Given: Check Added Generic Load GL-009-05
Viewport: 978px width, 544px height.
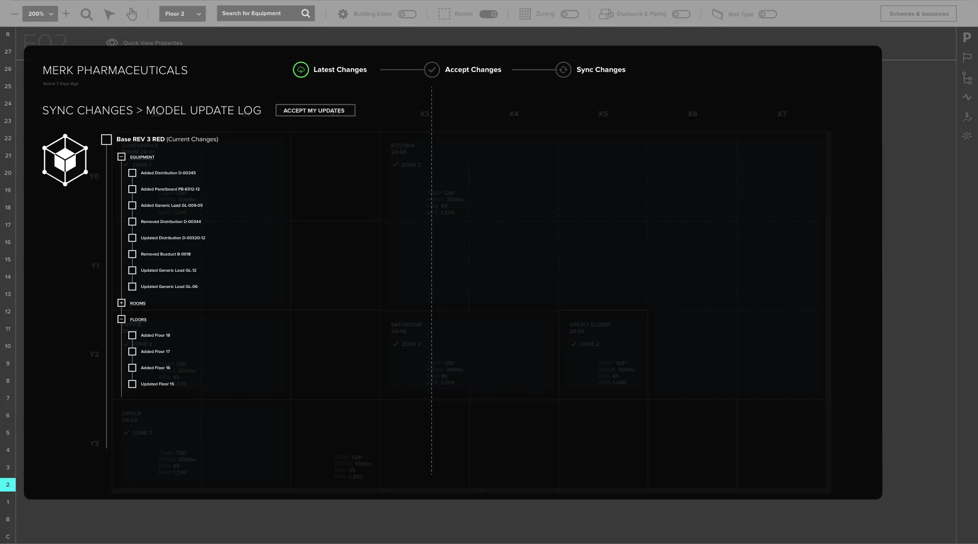Looking at the screenshot, I should (x=132, y=206).
